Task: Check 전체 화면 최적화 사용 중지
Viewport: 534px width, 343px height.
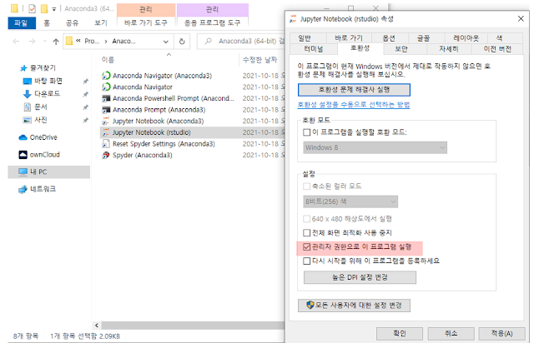Action: click(x=306, y=233)
